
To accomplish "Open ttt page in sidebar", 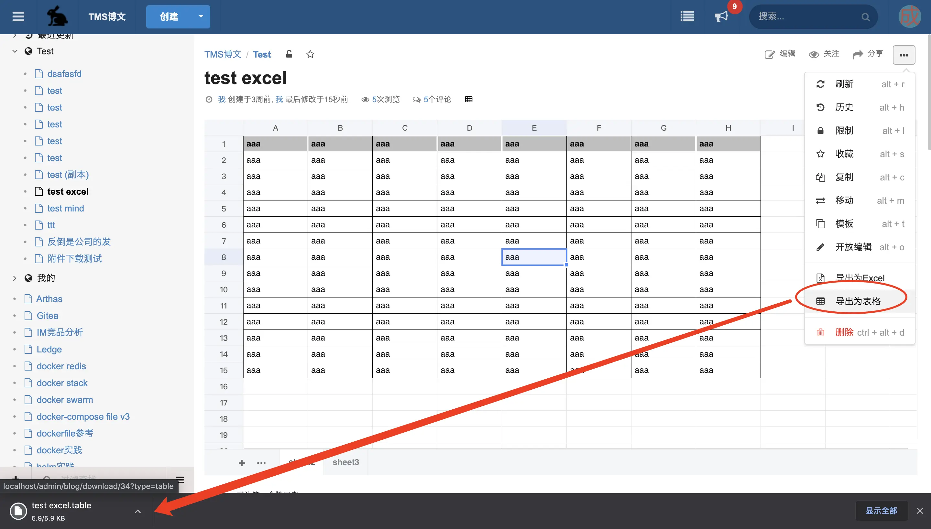I will pyautogui.click(x=51, y=225).
